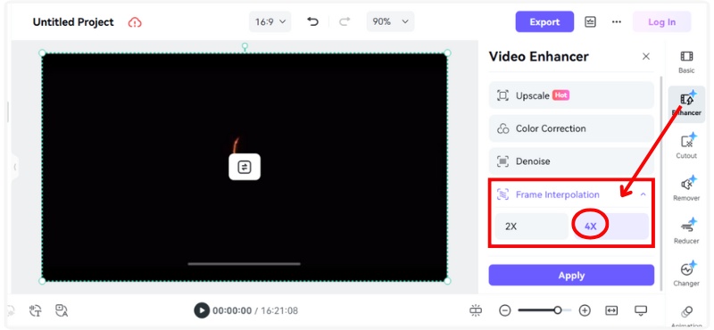Image resolution: width=714 pixels, height=330 pixels.
Task: Open the Enhancer tool in sidebar
Action: 686,103
